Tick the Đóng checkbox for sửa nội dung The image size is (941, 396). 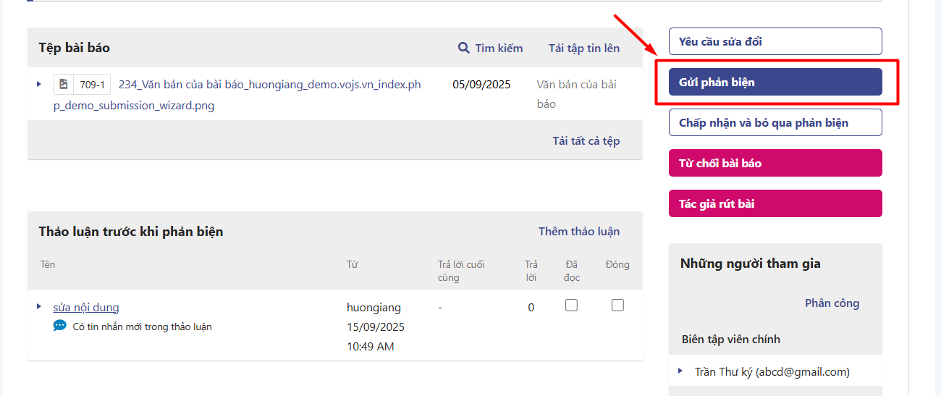coord(617,306)
